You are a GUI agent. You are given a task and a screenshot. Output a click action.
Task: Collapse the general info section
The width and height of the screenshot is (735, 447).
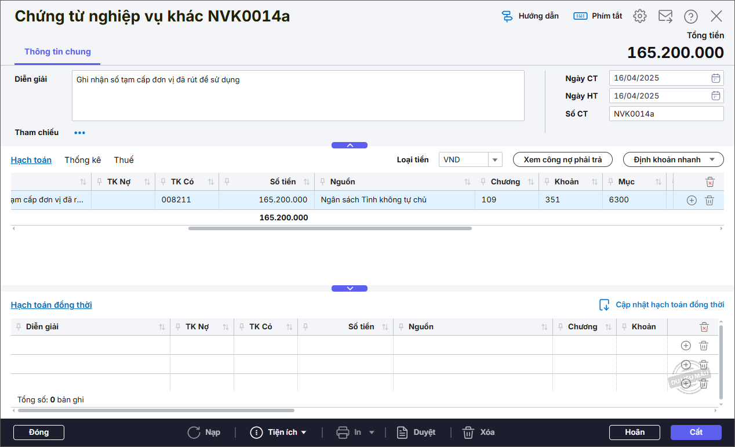pos(350,146)
